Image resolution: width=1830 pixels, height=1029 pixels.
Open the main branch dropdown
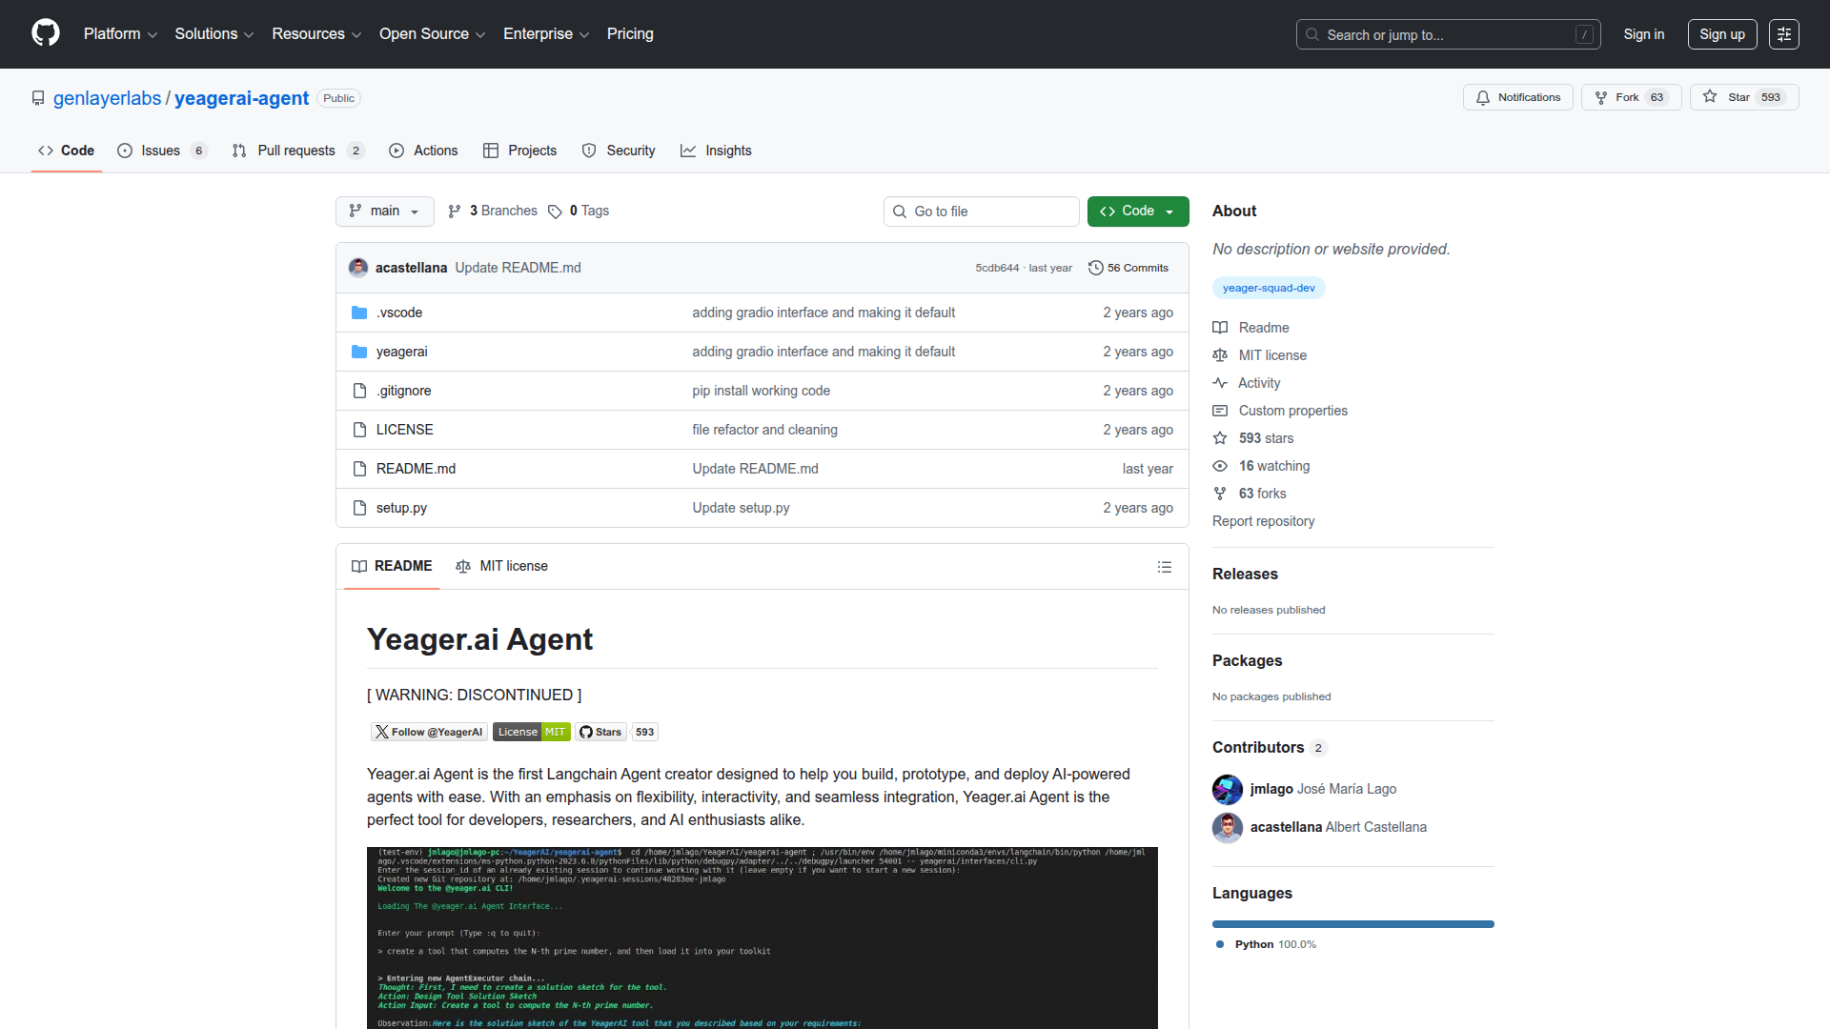point(384,211)
